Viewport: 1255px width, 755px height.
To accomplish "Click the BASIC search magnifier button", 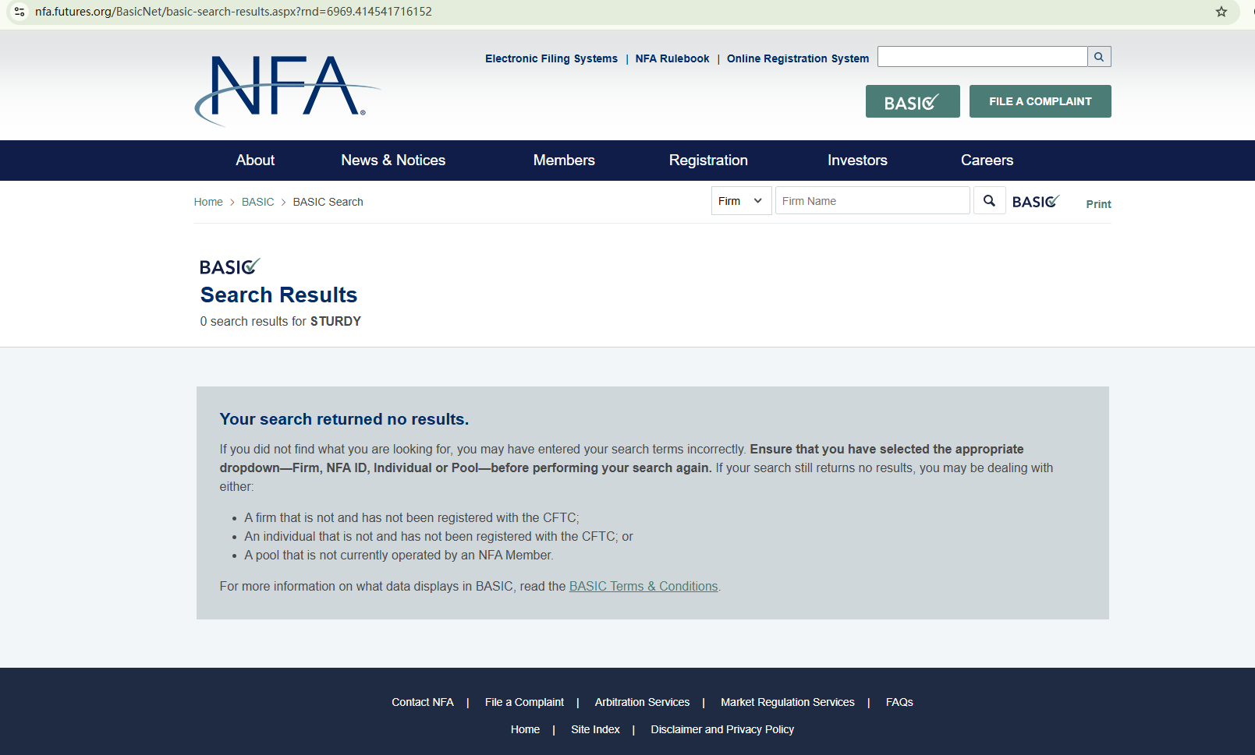I will (989, 201).
